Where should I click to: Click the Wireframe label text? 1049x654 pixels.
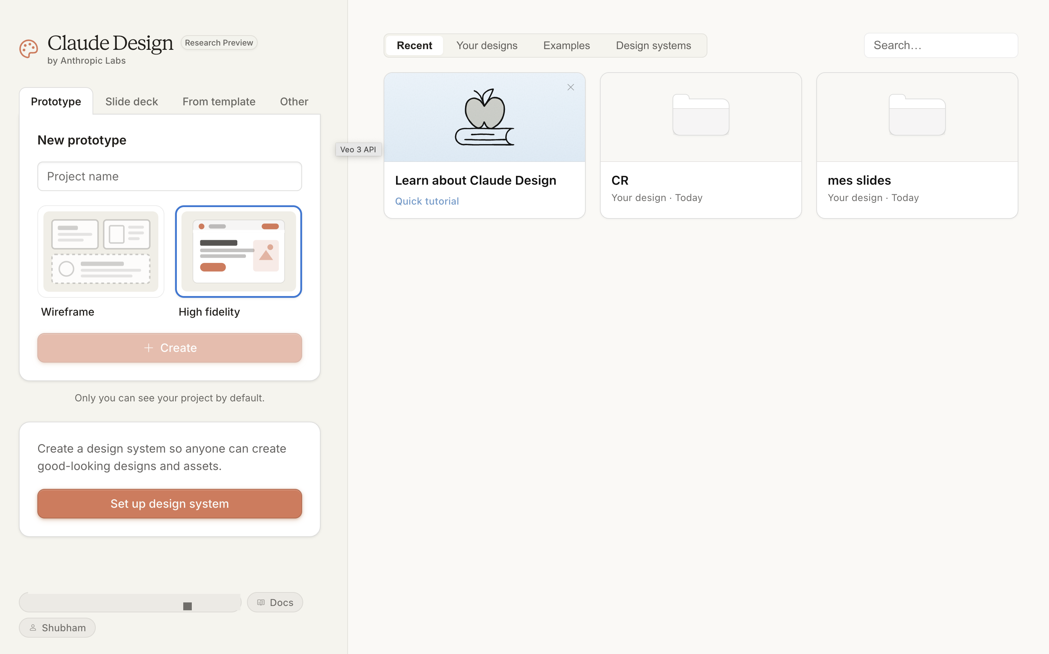68,312
